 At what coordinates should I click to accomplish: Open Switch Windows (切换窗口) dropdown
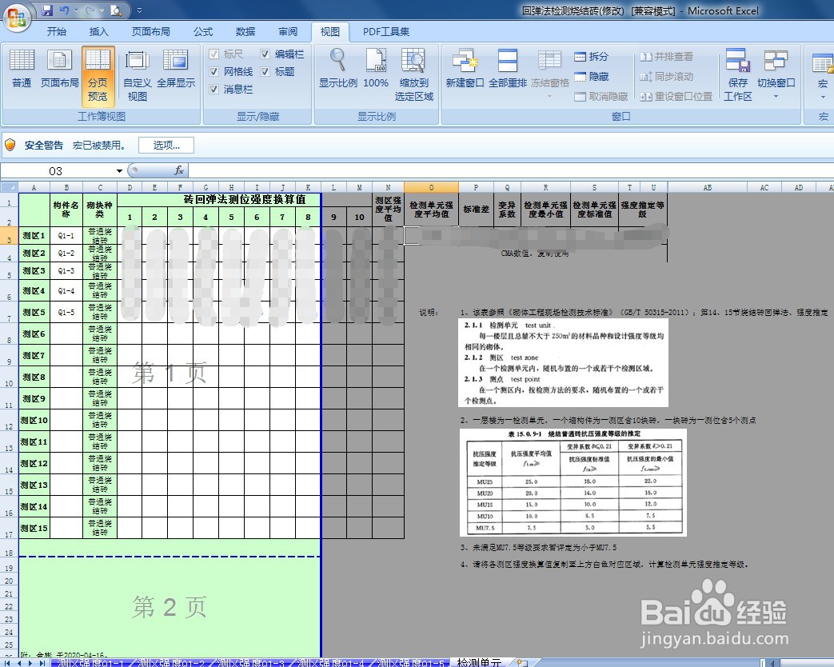click(x=776, y=74)
